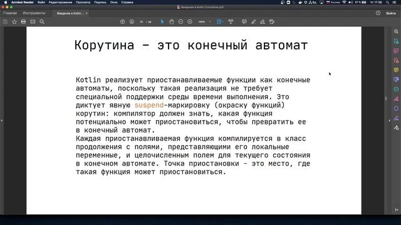Open the Файл menu
The image size is (401, 225).
click(x=41, y=2)
